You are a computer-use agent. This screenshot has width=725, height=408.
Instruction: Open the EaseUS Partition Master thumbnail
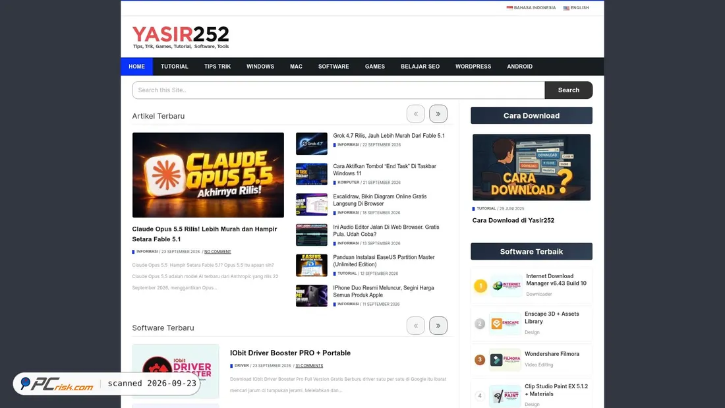click(312, 265)
